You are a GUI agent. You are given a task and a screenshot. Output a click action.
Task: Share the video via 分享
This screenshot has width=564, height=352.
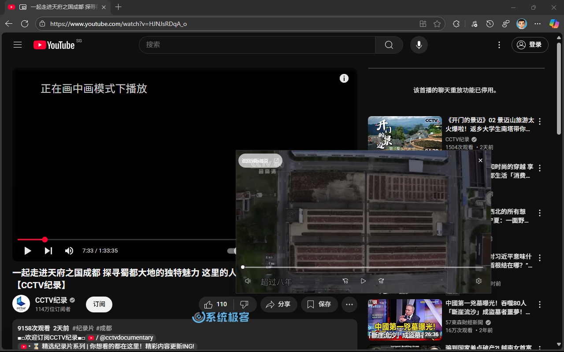coord(278,304)
